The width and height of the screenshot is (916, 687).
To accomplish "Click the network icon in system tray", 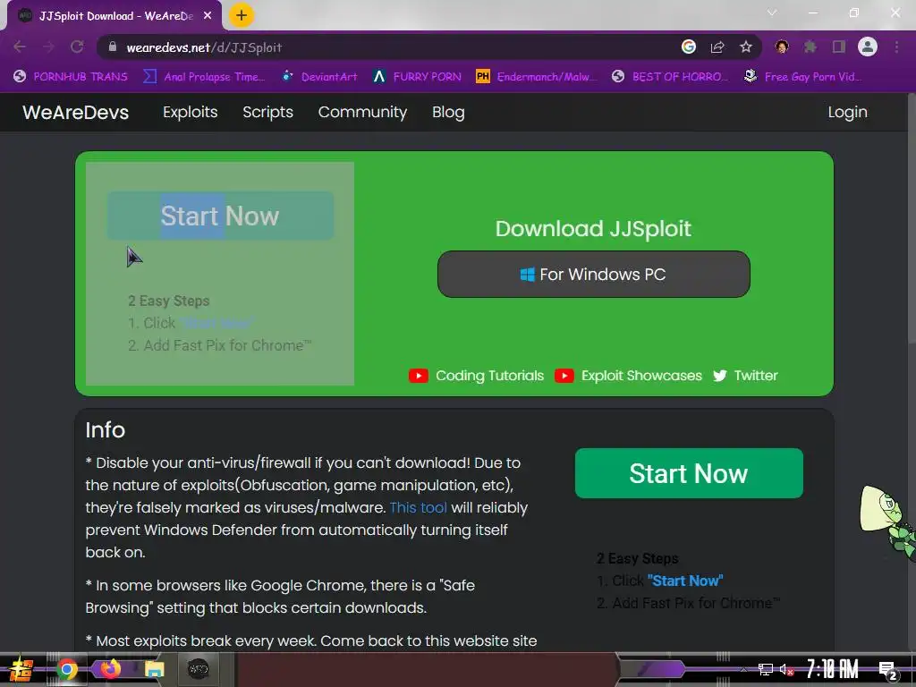I will (x=766, y=669).
